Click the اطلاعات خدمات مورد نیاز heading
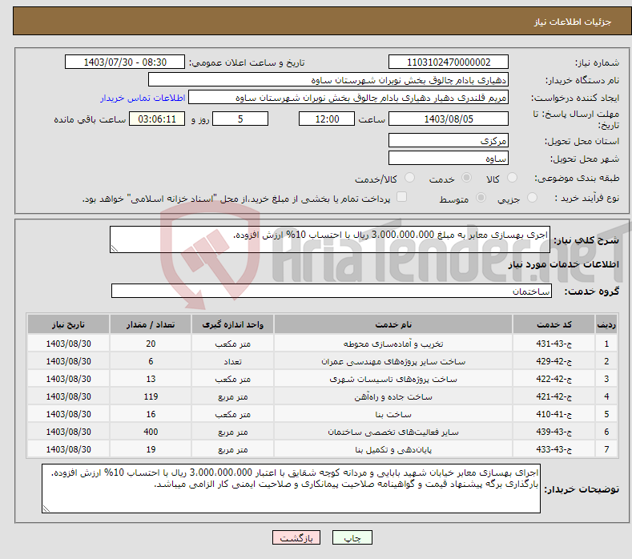Image resolution: width=632 pixels, height=559 pixels. [x=563, y=264]
